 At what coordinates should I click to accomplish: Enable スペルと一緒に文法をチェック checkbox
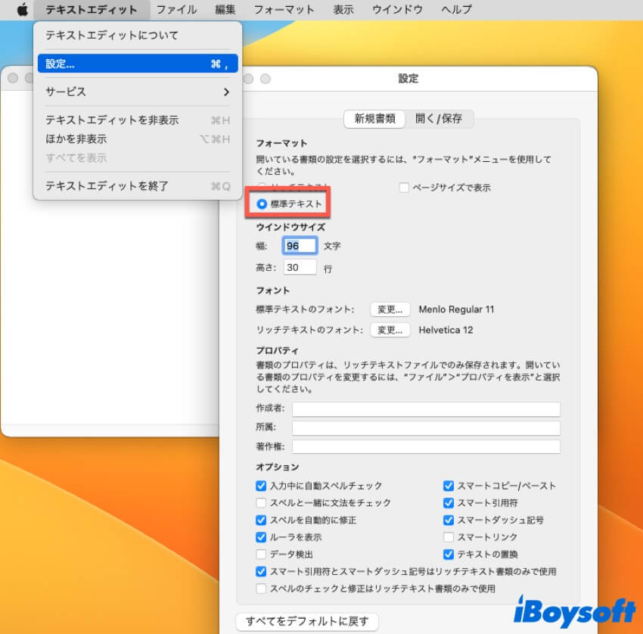(261, 503)
